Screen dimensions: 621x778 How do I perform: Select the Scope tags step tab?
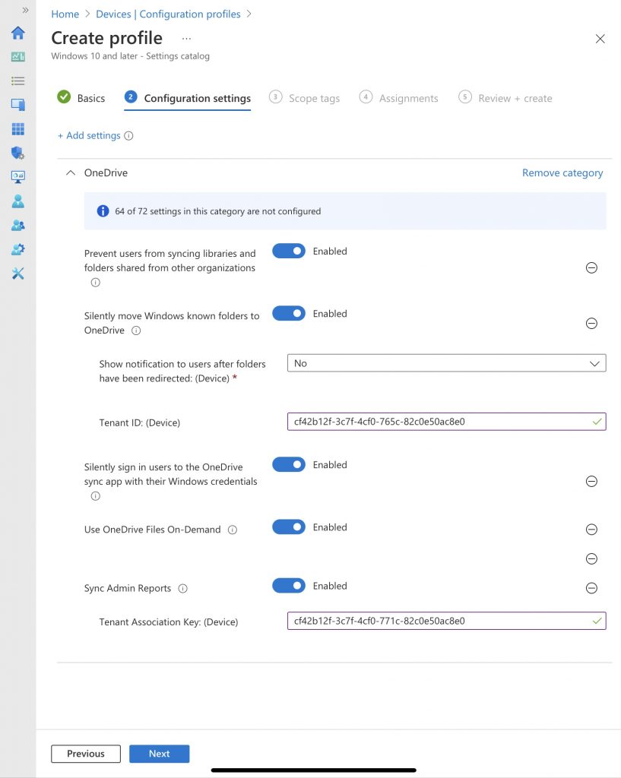(x=304, y=98)
